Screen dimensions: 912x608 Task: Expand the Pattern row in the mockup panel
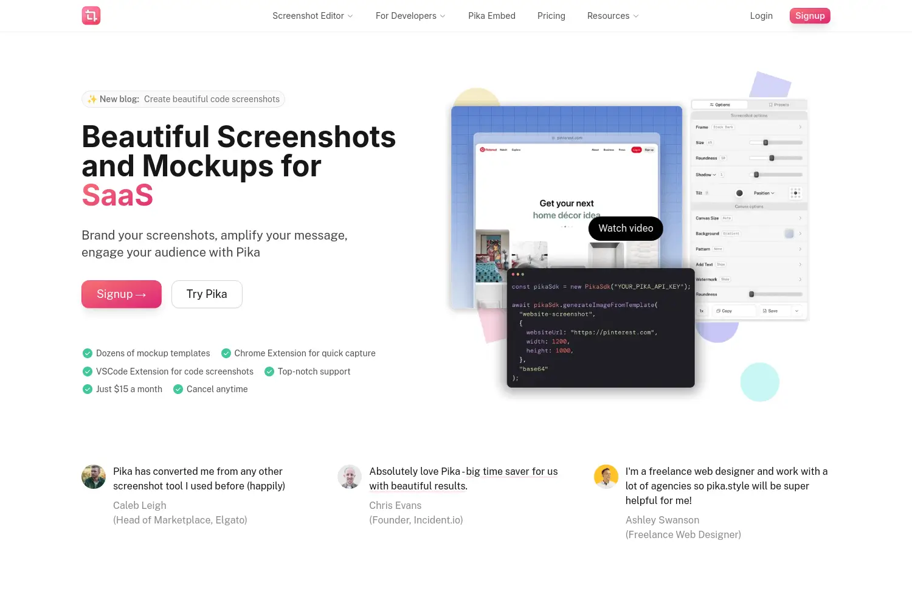coord(749,249)
